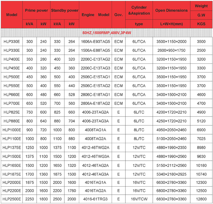Click engine '4008TAG2A' cell
The image size is (213, 204).
pos(95,139)
